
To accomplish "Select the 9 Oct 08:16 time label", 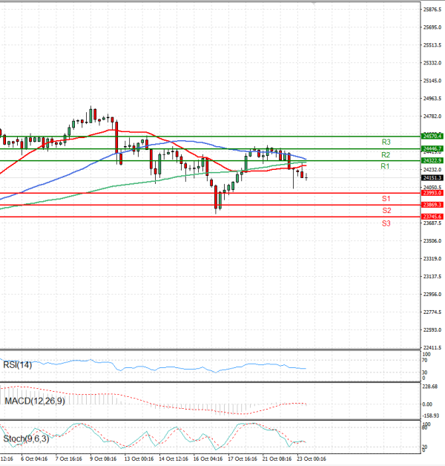I will coord(104,459).
